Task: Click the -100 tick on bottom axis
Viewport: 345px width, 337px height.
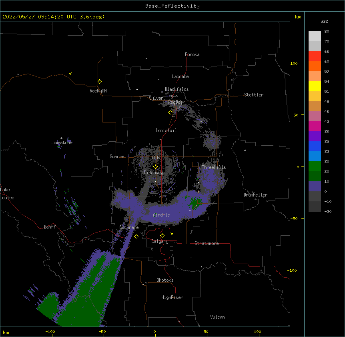Action: (x=50, y=331)
